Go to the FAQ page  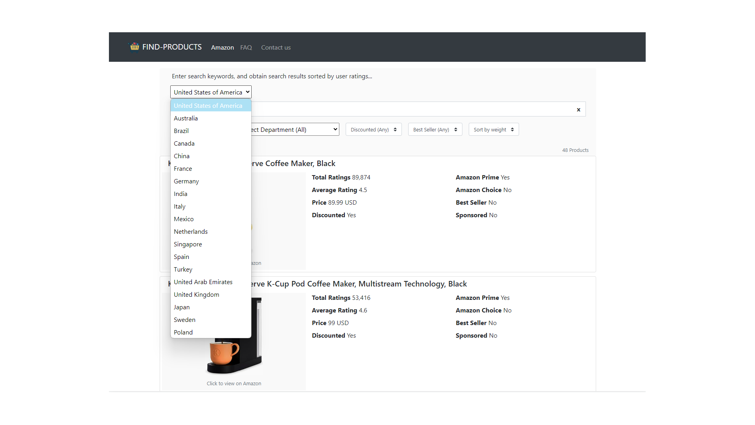click(246, 47)
